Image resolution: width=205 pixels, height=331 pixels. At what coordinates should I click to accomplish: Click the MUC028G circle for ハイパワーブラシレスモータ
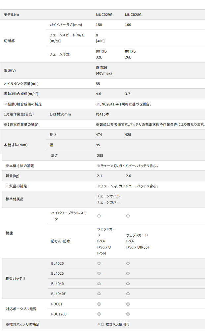point(128,216)
